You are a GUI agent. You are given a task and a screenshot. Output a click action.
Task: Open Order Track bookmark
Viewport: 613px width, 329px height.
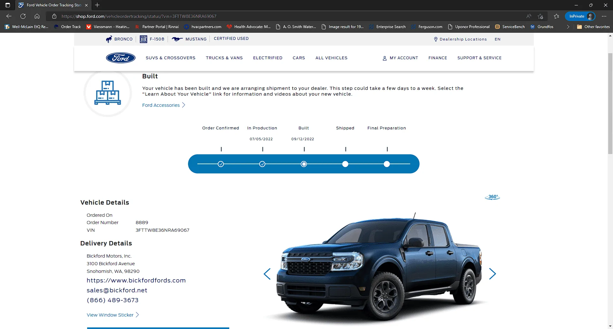click(67, 27)
